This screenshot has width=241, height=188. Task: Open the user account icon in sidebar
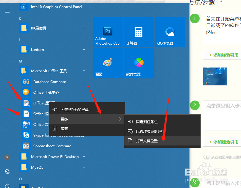coord(7,157)
